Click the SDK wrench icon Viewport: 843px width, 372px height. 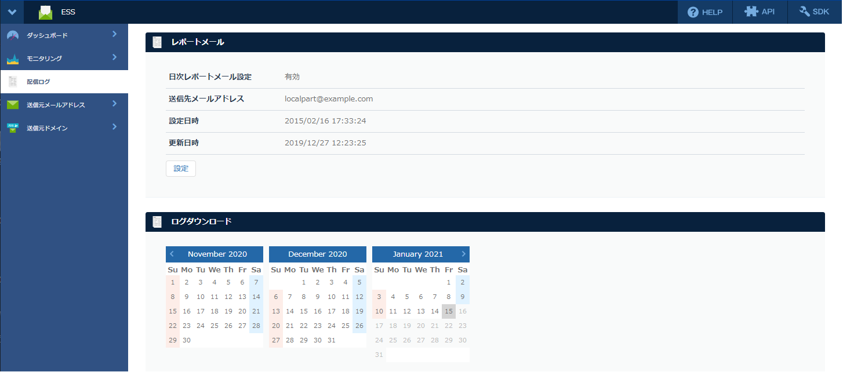coord(805,12)
